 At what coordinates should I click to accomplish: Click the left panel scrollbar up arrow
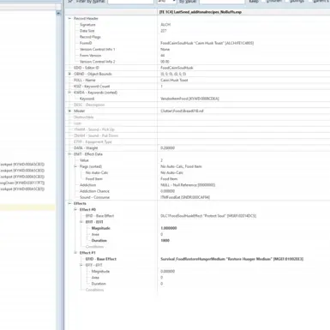(x=58, y=13)
